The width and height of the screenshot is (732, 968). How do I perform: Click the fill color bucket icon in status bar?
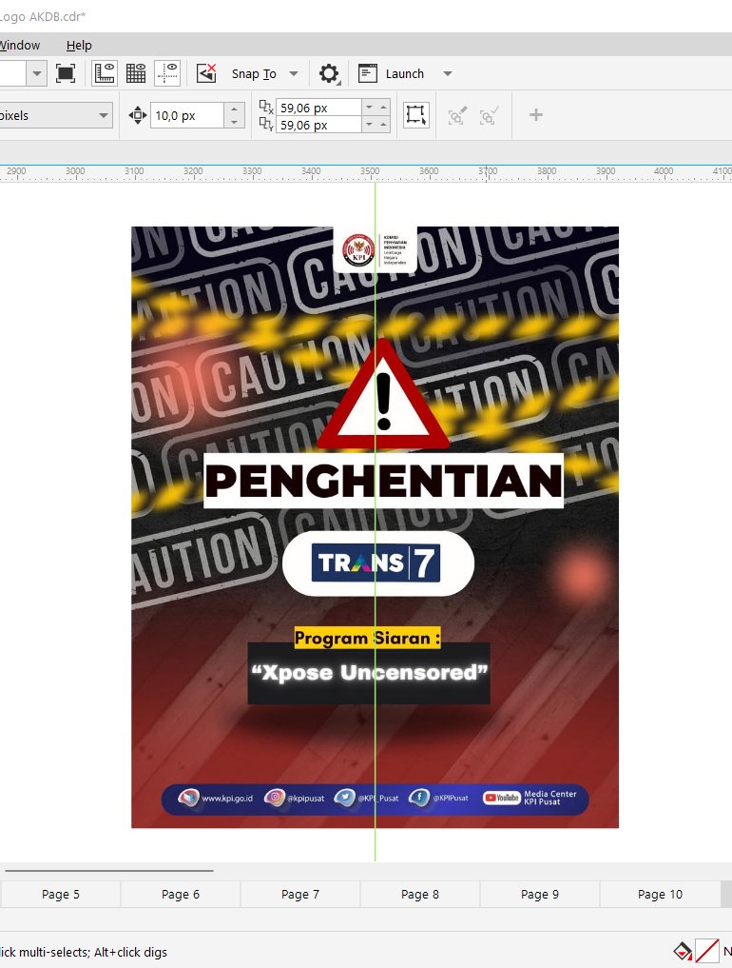tap(682, 951)
